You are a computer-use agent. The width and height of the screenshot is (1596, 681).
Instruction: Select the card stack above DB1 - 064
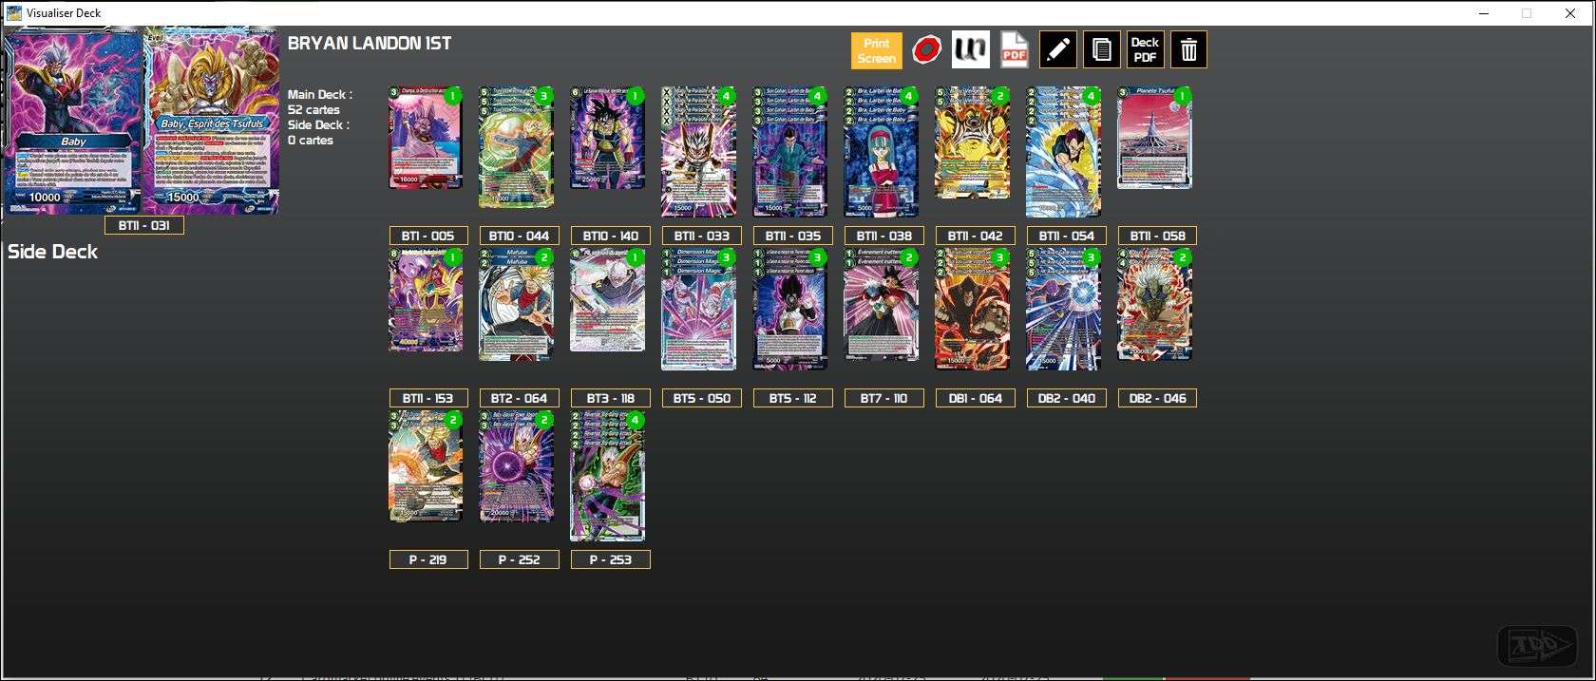[972, 310]
